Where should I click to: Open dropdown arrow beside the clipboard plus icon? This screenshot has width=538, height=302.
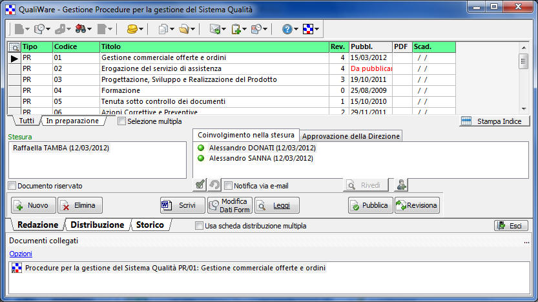(x=243, y=29)
